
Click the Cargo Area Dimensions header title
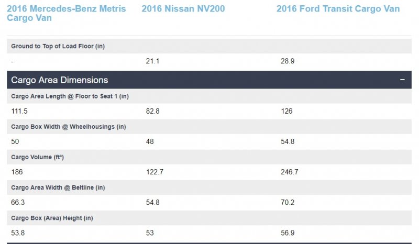(60, 80)
